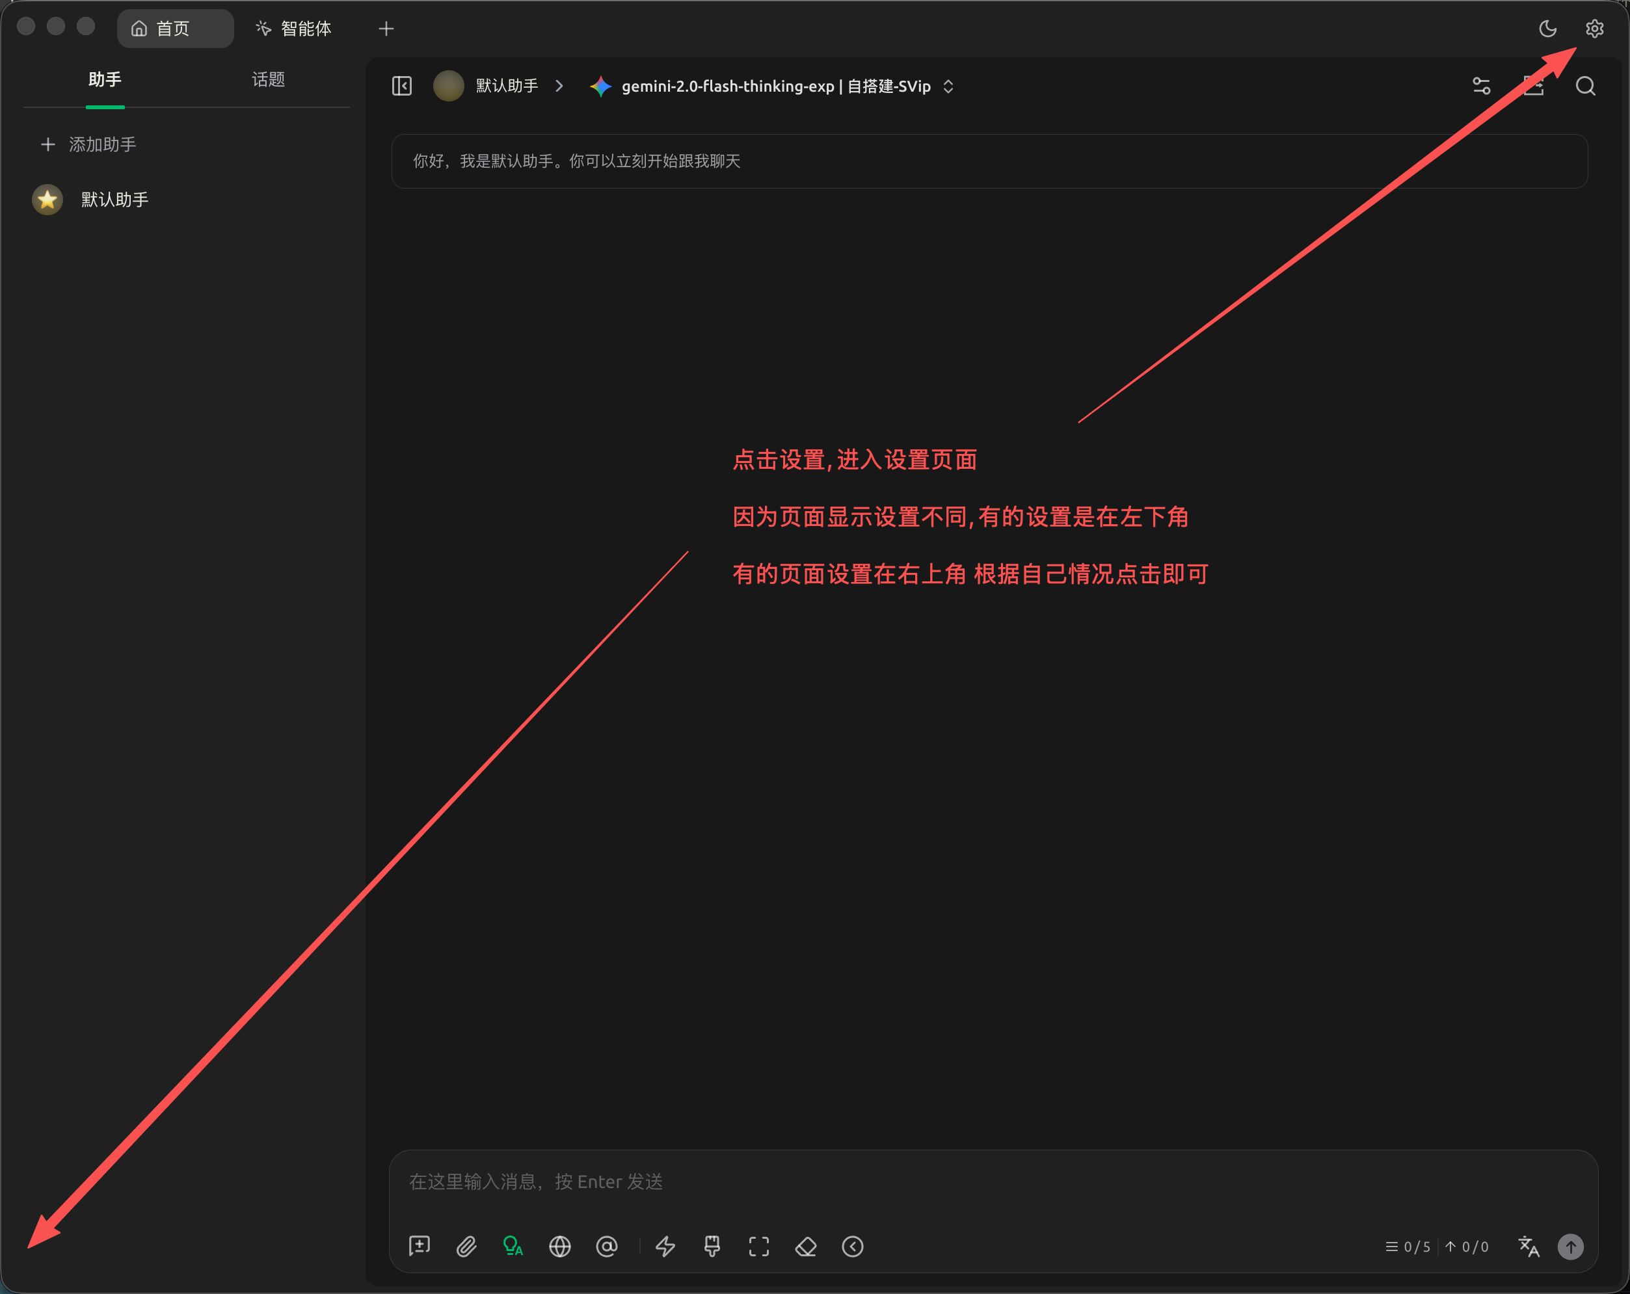
Task: Add a new tab with plus button
Action: click(386, 29)
